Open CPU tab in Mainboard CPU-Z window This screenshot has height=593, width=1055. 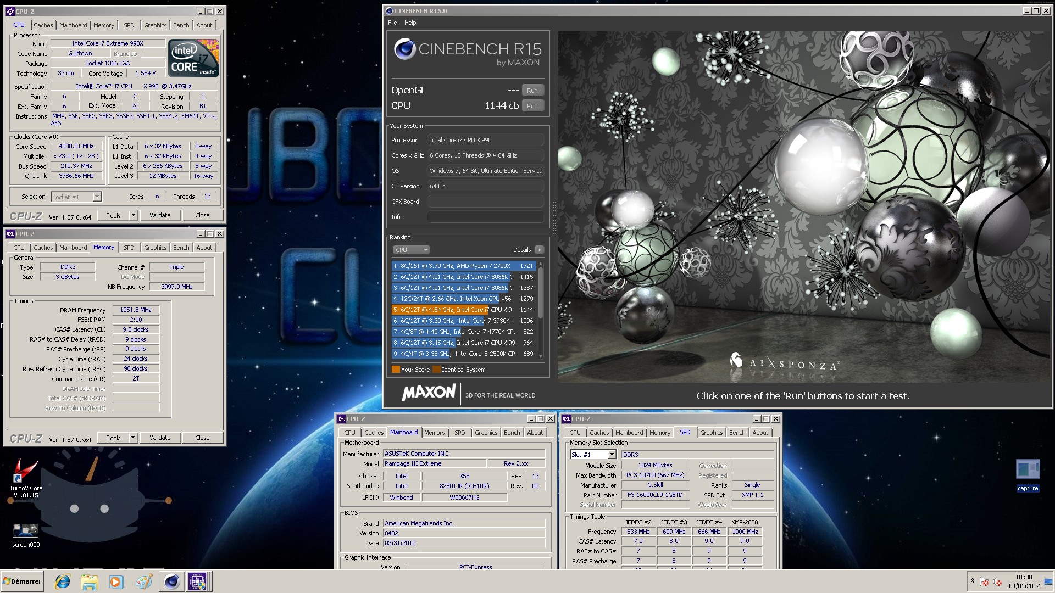pos(350,433)
